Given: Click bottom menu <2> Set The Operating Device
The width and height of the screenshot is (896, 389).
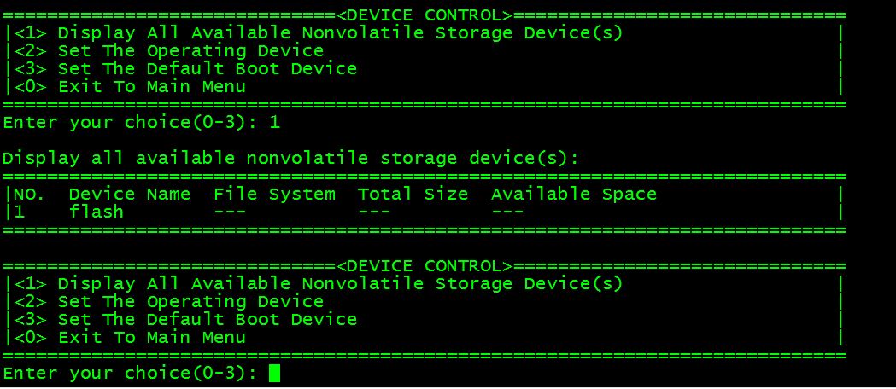Looking at the screenshot, I should pyautogui.click(x=169, y=301).
